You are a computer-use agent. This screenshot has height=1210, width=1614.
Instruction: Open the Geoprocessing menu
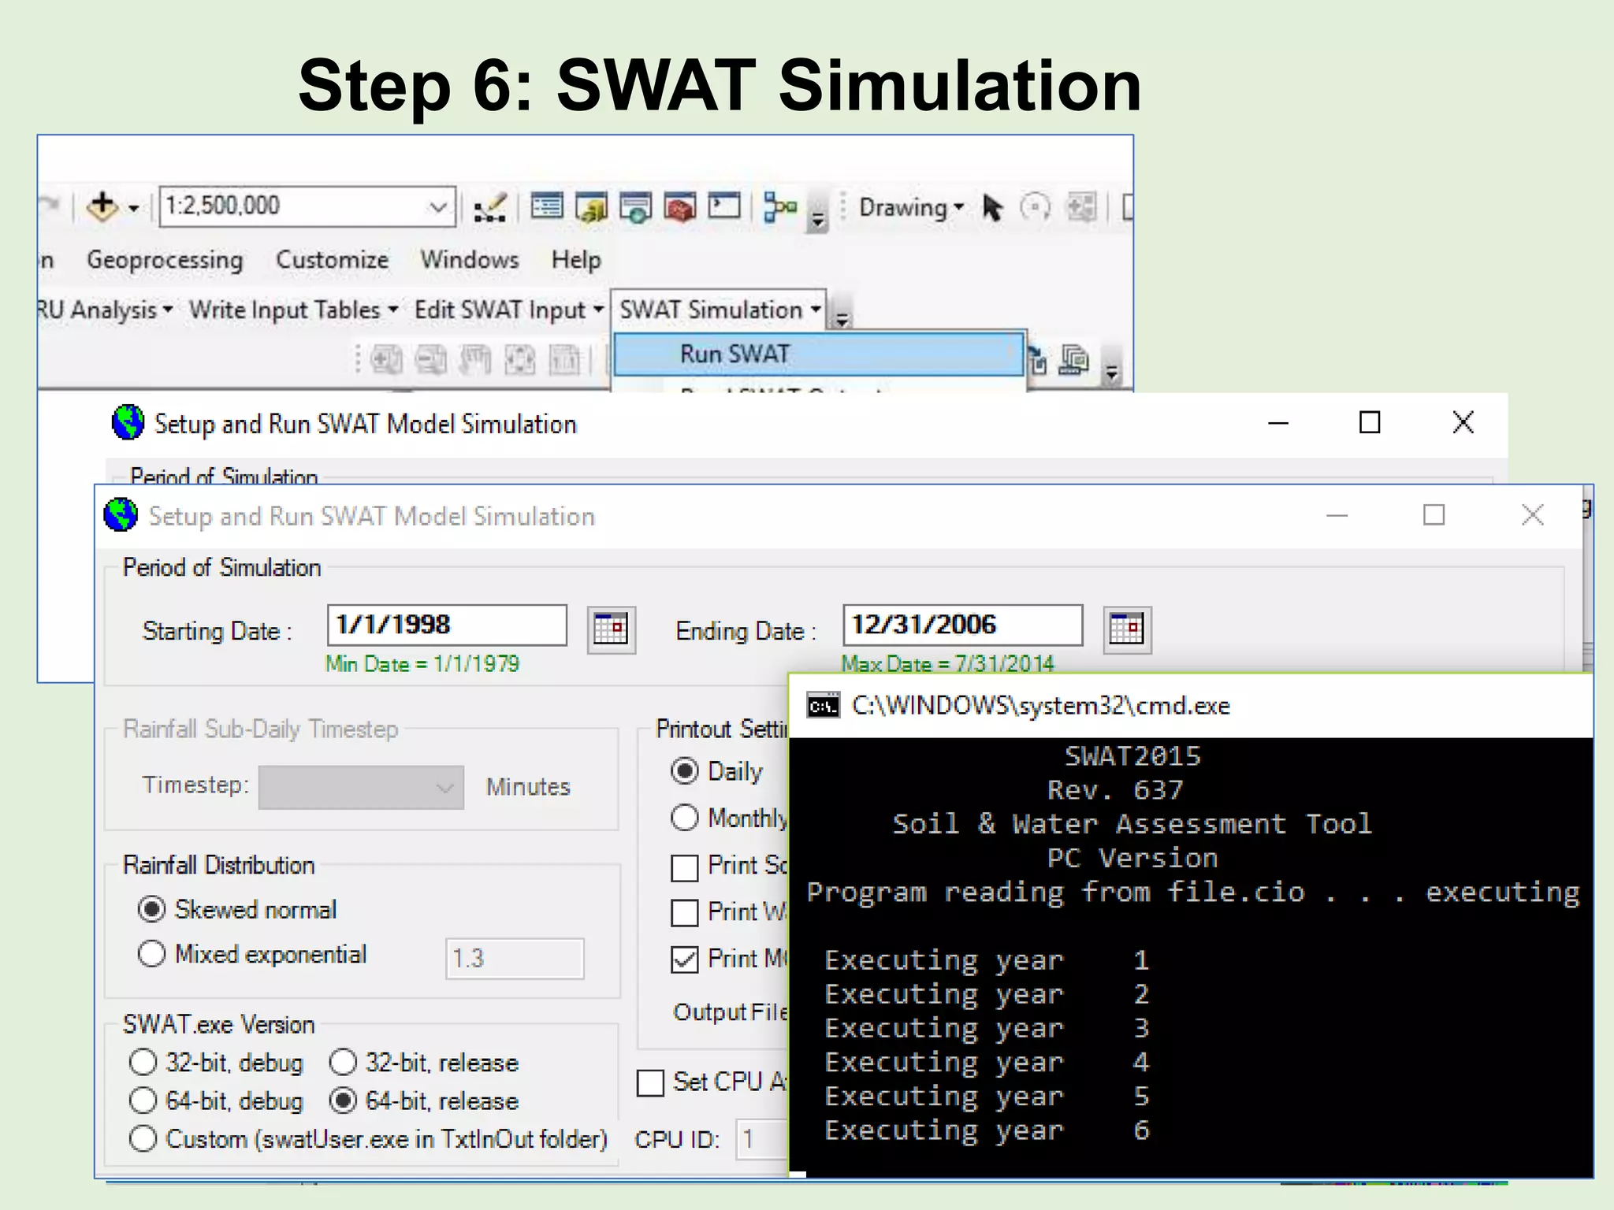click(165, 260)
